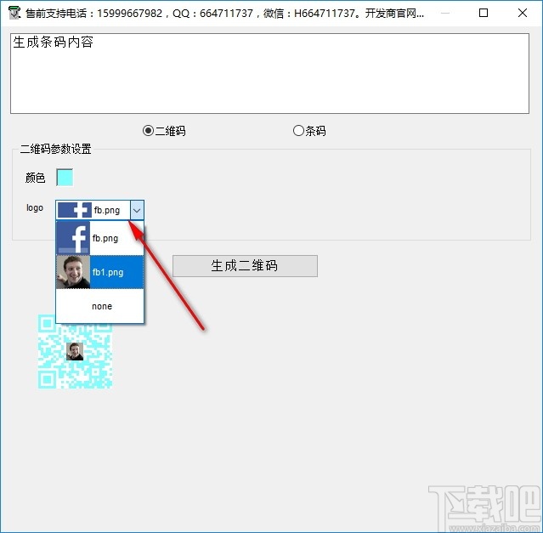
Task: Focus the 生成条码内容 text area
Action: click(269, 73)
